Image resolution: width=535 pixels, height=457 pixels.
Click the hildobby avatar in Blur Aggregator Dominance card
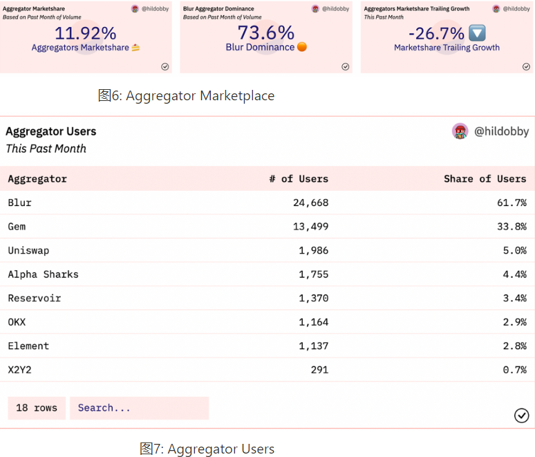[x=316, y=9]
